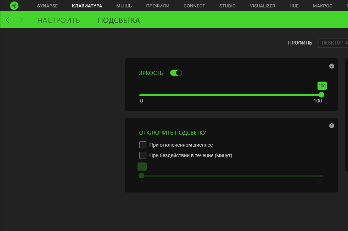Open the НАСТРОИТЬ subtab
This screenshot has width=348, height=231.
(x=58, y=20)
